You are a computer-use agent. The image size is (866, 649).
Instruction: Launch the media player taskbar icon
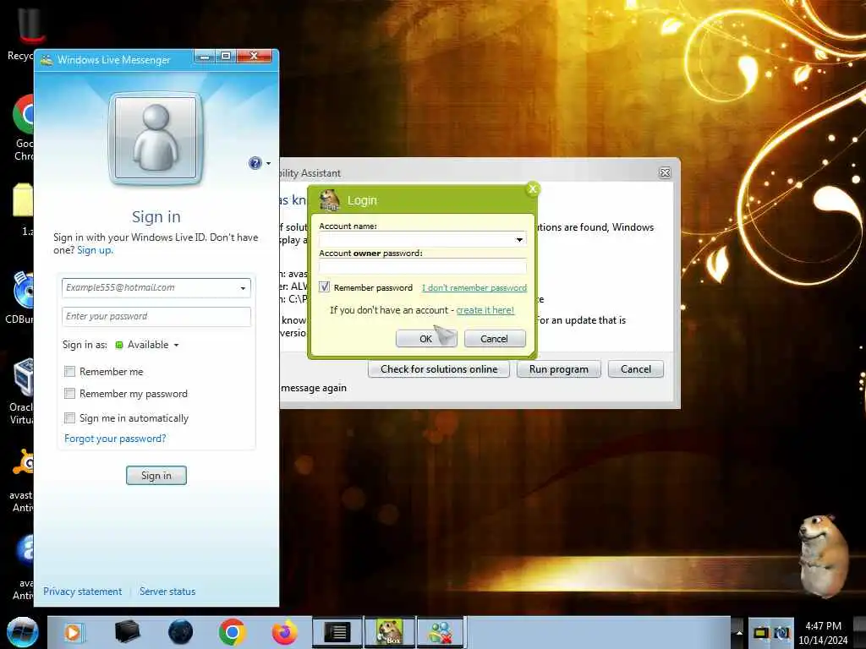[73, 632]
